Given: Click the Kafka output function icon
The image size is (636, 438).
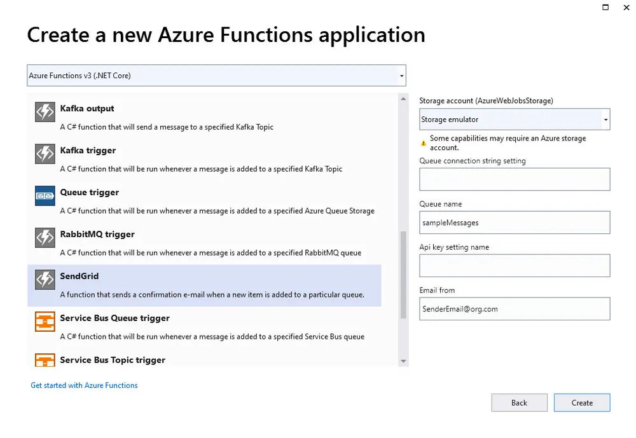Looking at the screenshot, I should pos(45,112).
